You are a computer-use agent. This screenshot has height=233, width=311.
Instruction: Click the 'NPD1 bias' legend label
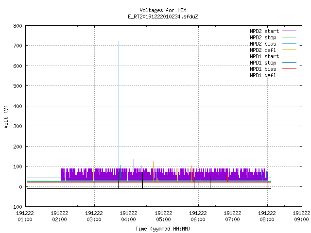263,69
